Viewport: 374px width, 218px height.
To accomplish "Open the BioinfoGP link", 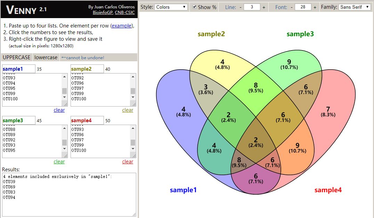I will [103, 13].
